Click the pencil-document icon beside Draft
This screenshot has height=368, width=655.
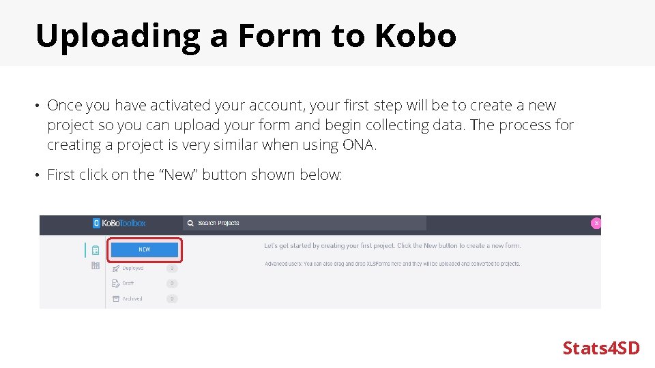pyautogui.click(x=116, y=283)
